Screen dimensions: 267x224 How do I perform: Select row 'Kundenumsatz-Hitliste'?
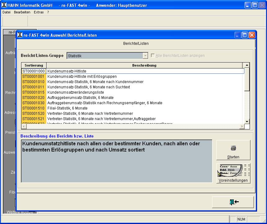click(x=133, y=71)
